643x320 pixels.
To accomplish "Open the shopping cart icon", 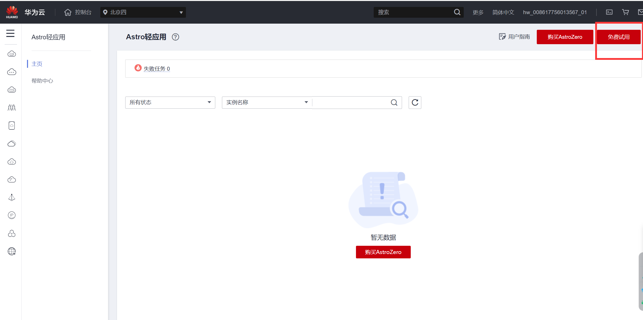I will pyautogui.click(x=625, y=12).
